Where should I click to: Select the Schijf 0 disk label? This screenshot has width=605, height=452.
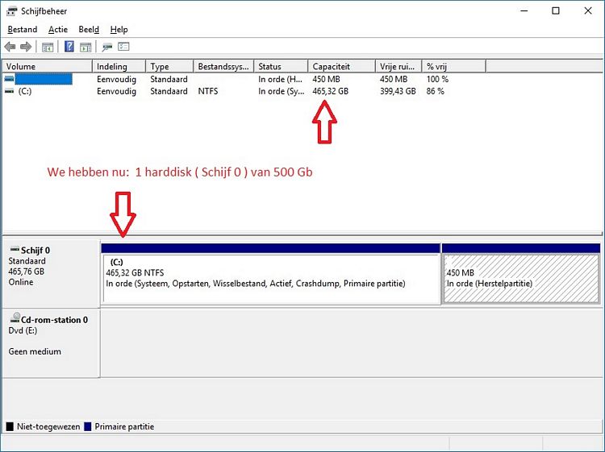[51, 273]
